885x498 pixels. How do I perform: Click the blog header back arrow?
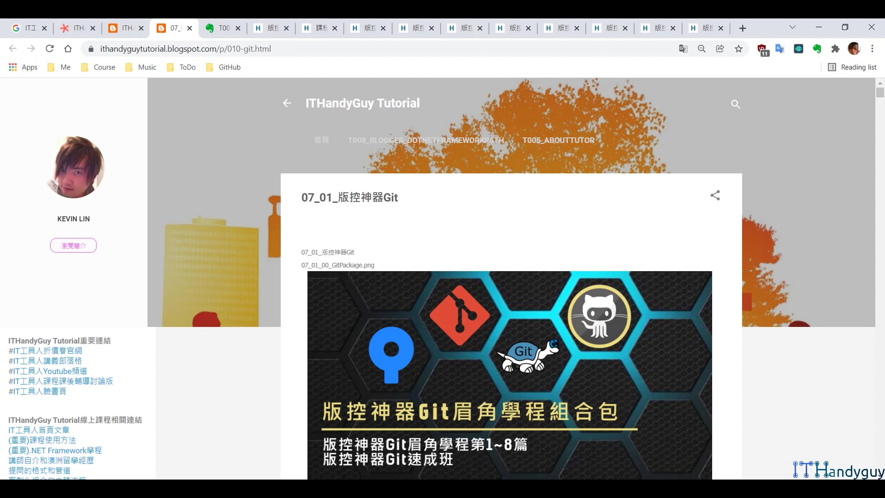(x=287, y=103)
